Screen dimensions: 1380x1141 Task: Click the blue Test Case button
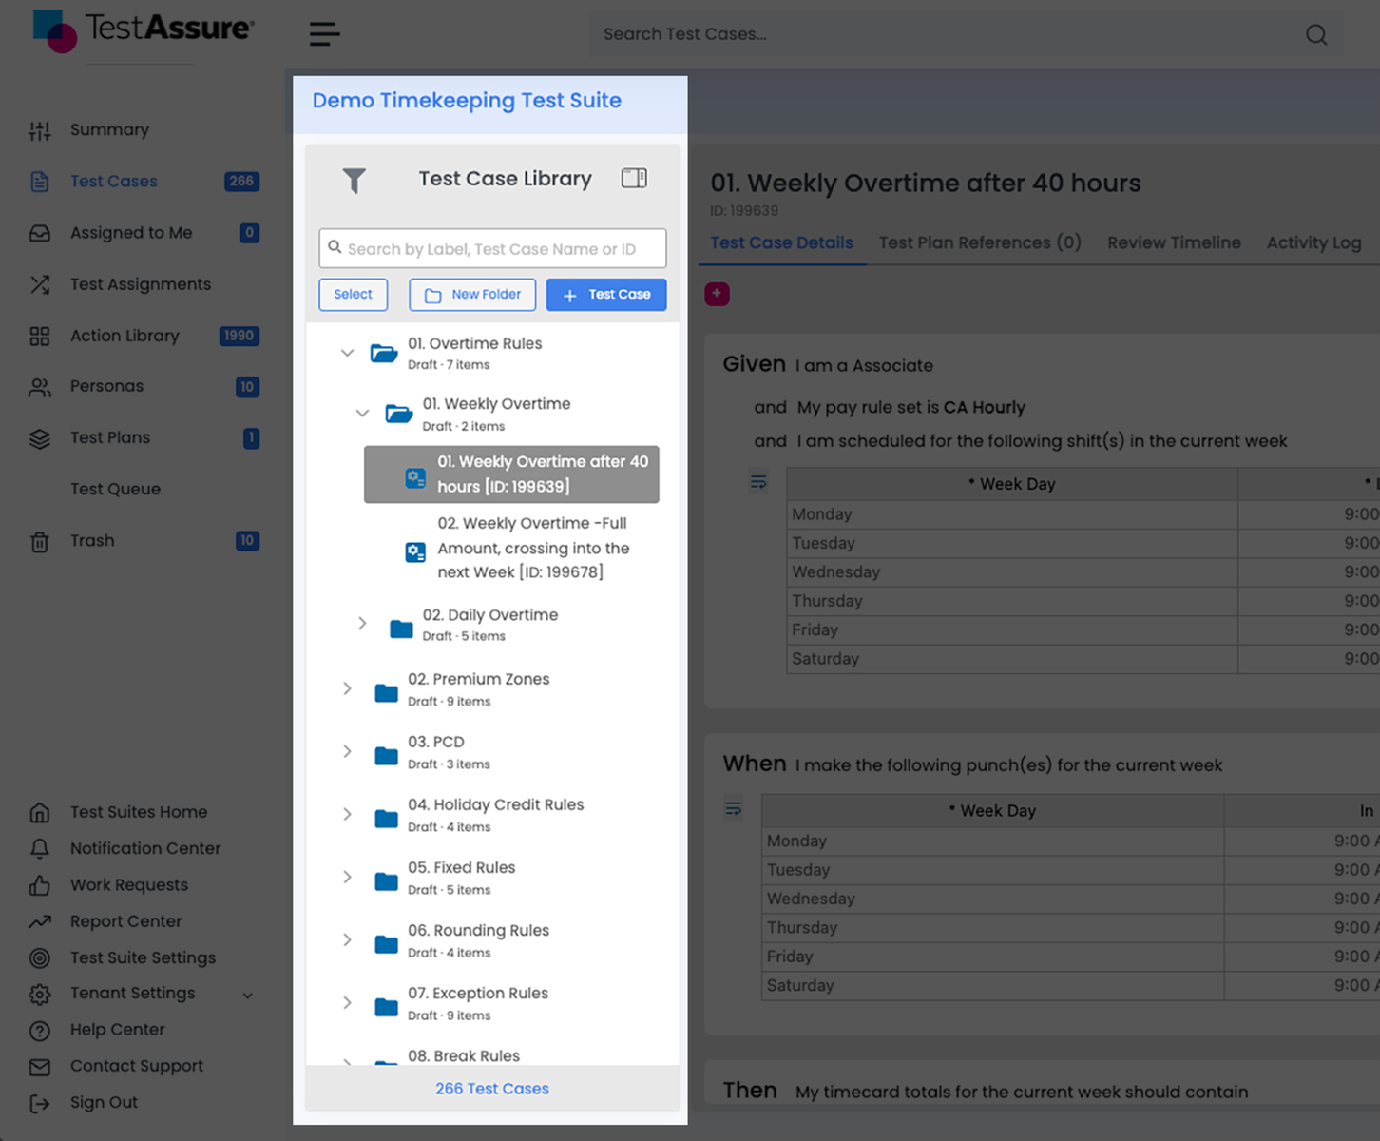point(606,295)
